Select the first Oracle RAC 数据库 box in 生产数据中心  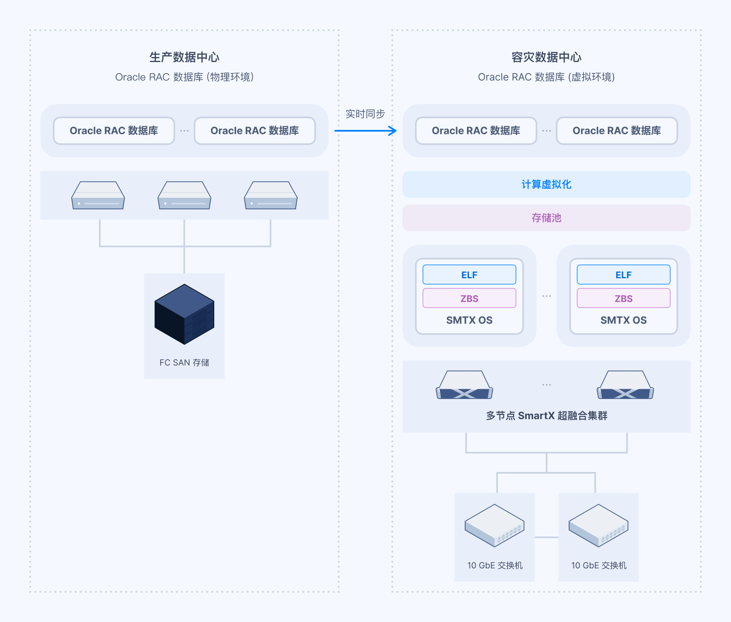pos(114,131)
